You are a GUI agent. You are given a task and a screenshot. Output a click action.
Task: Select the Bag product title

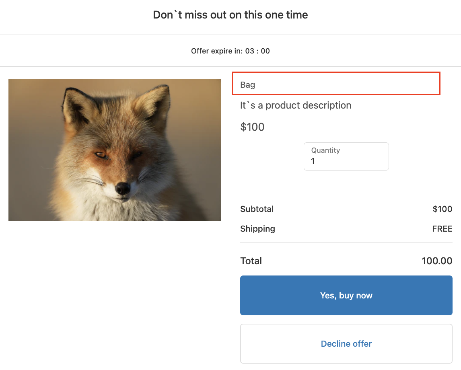pos(248,85)
